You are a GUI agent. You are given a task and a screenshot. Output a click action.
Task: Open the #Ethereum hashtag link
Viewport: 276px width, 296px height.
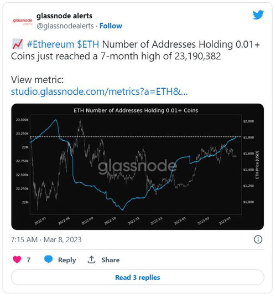point(50,44)
